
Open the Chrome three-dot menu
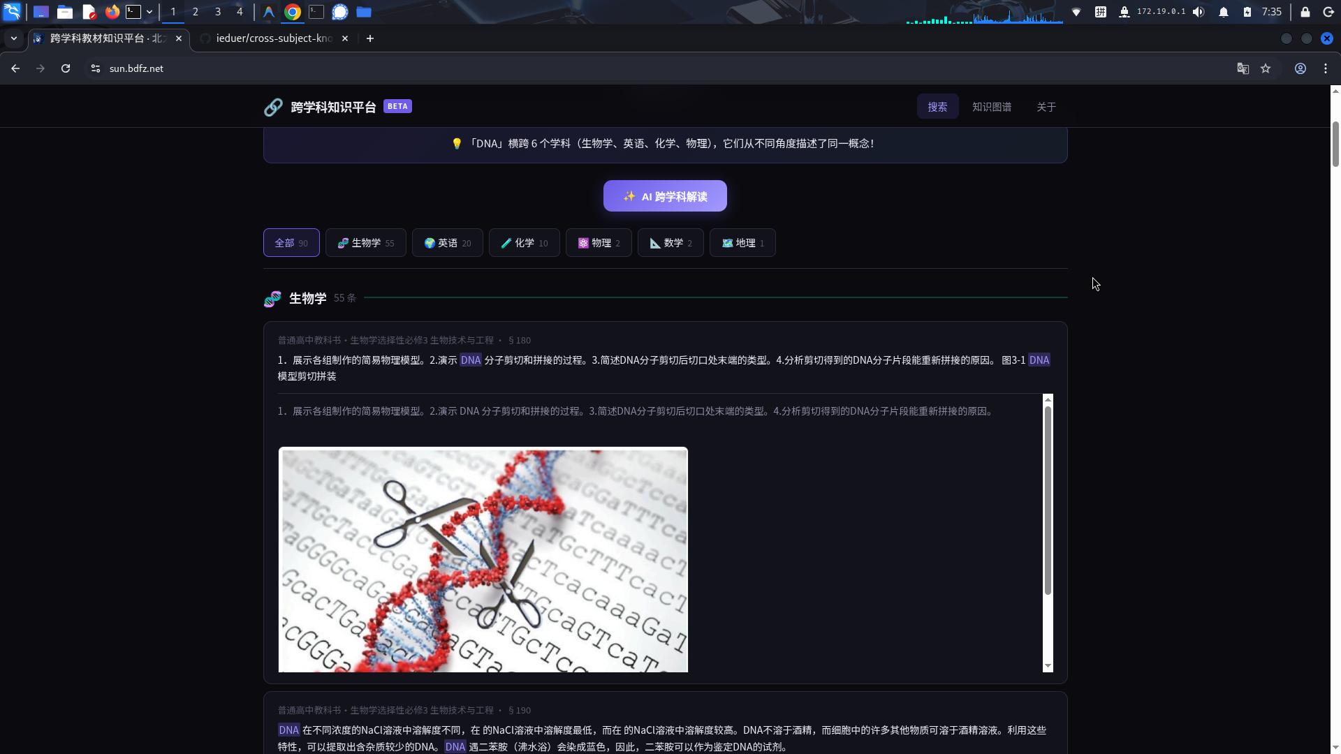pyautogui.click(x=1326, y=68)
